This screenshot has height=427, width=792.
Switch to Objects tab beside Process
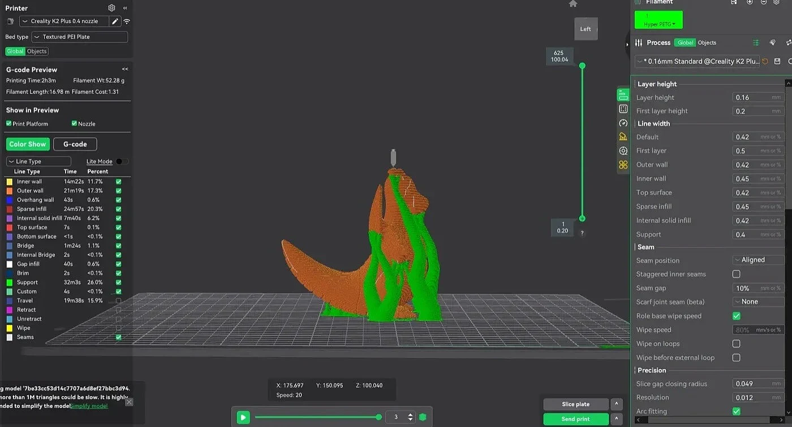pyautogui.click(x=707, y=42)
